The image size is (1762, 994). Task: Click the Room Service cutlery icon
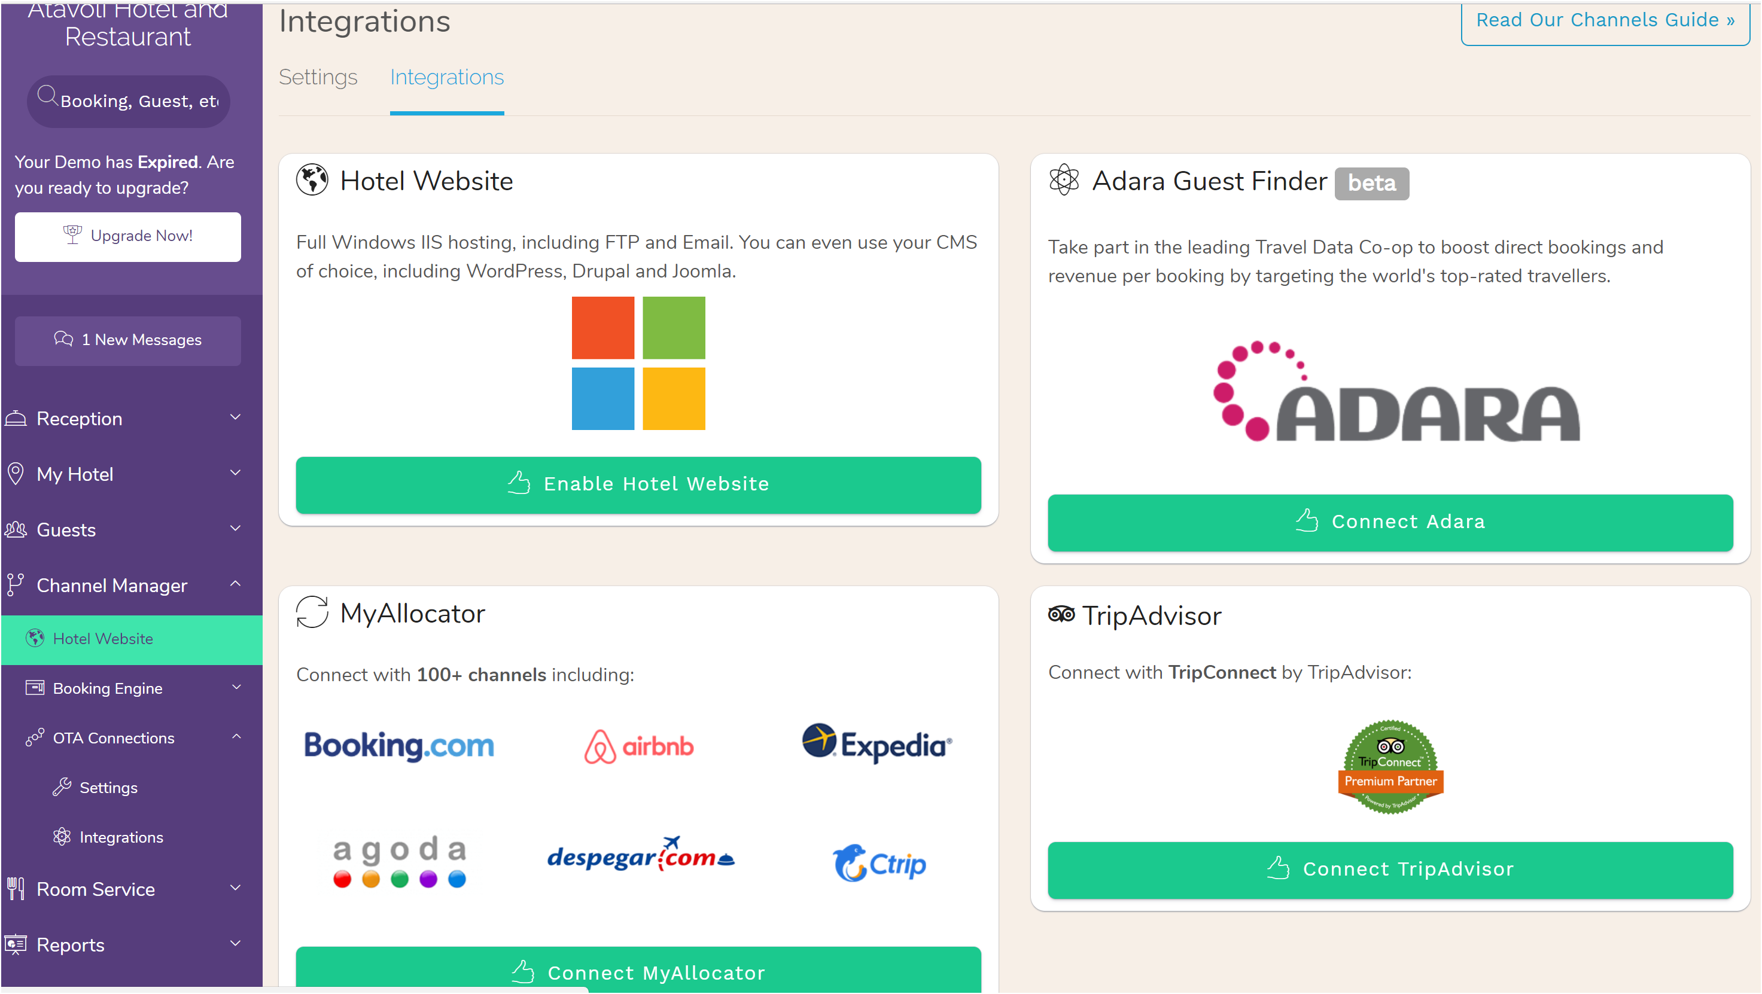tap(16, 889)
